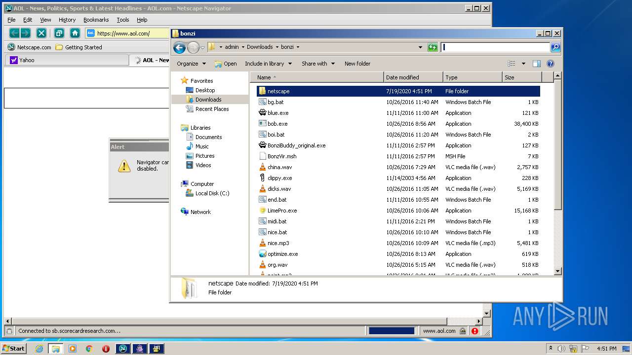Sort files by Date modified column header

pyautogui.click(x=413, y=77)
